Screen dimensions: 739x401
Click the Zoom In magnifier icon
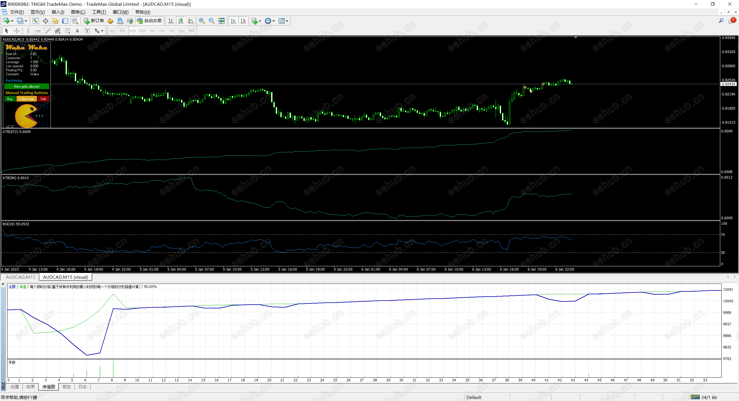[x=202, y=21]
